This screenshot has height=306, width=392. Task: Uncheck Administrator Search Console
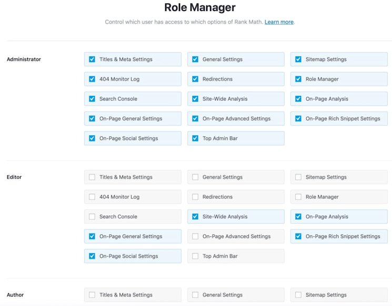[92, 99]
